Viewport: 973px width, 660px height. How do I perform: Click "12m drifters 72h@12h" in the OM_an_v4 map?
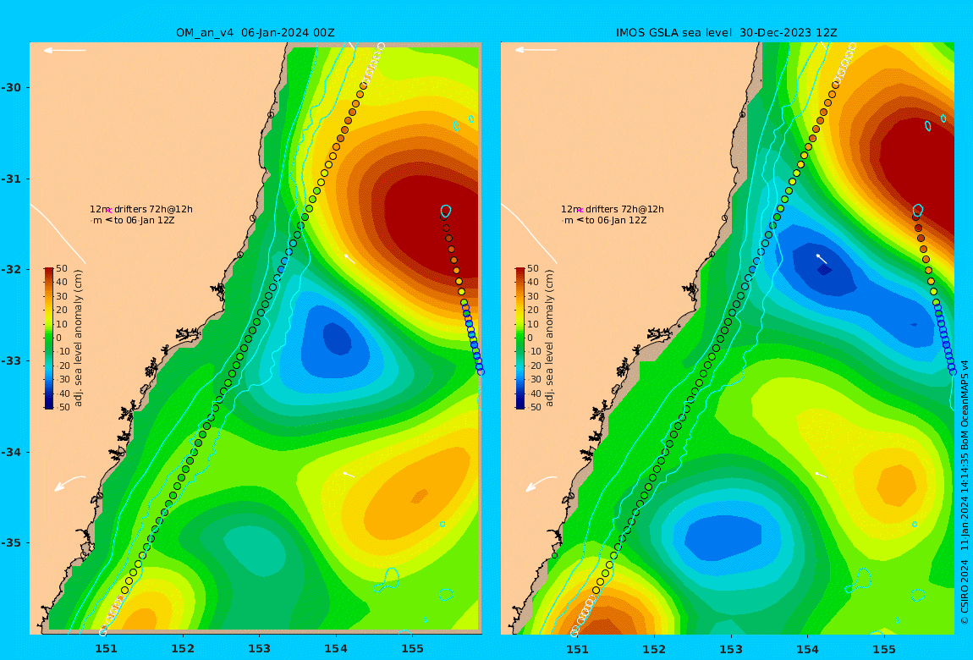point(141,209)
